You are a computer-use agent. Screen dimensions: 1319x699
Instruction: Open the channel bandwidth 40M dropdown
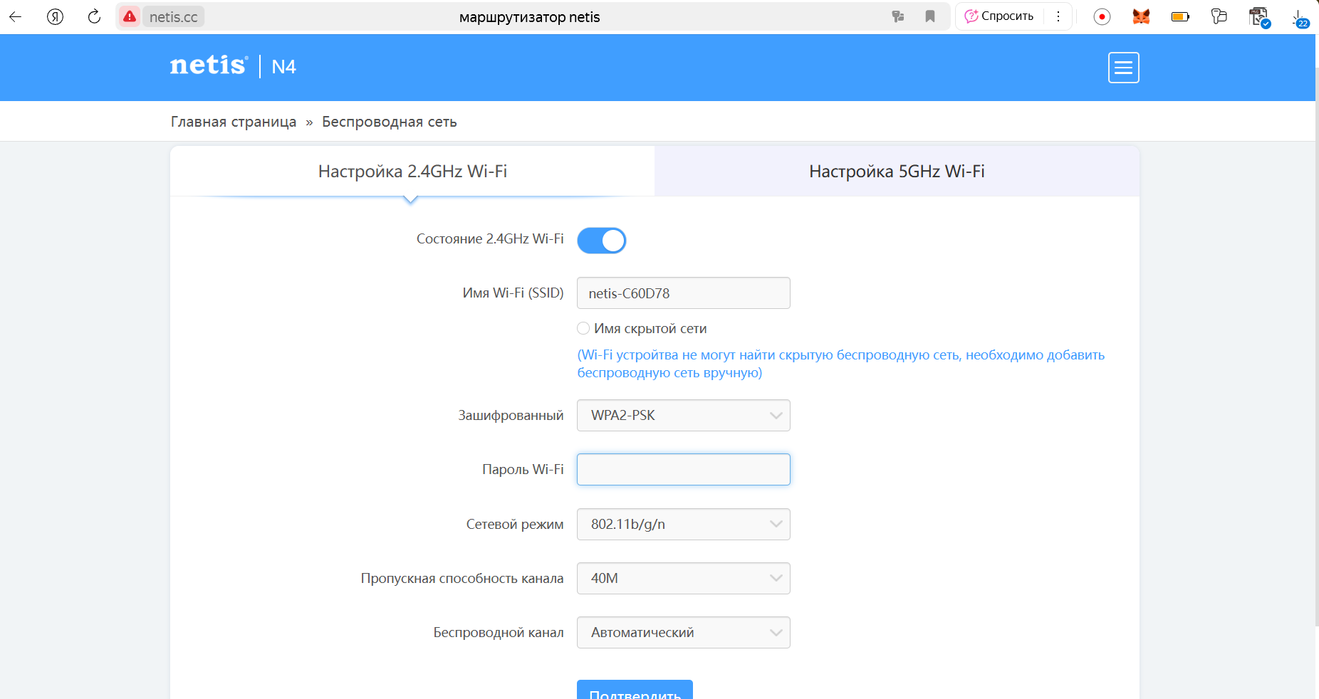[684, 578]
